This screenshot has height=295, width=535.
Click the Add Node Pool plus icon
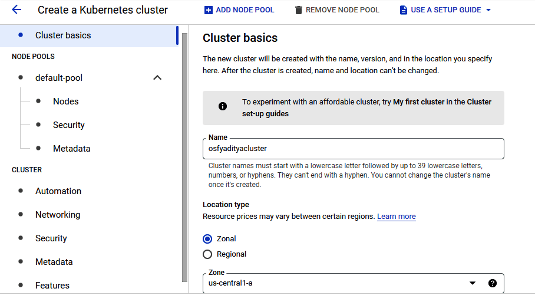click(208, 10)
